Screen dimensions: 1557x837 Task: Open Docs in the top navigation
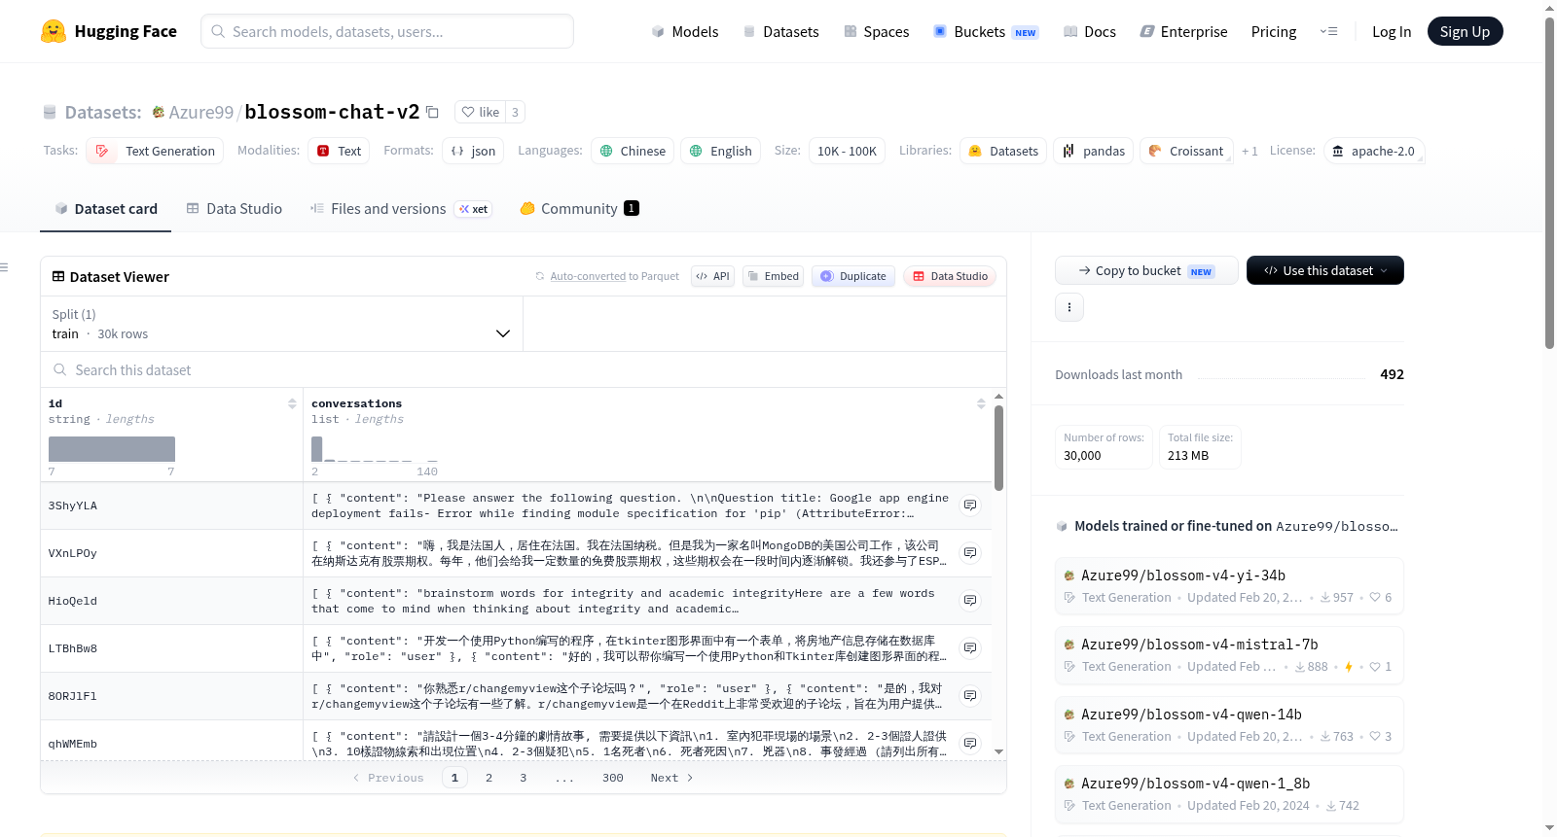pyautogui.click(x=1089, y=31)
